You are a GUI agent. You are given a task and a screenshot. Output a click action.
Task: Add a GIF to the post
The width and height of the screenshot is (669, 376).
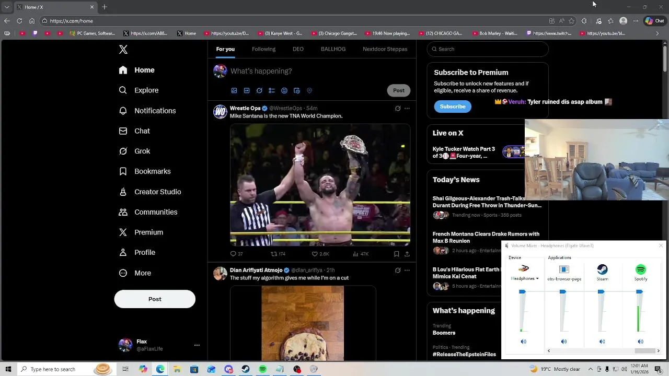pyautogui.click(x=247, y=90)
